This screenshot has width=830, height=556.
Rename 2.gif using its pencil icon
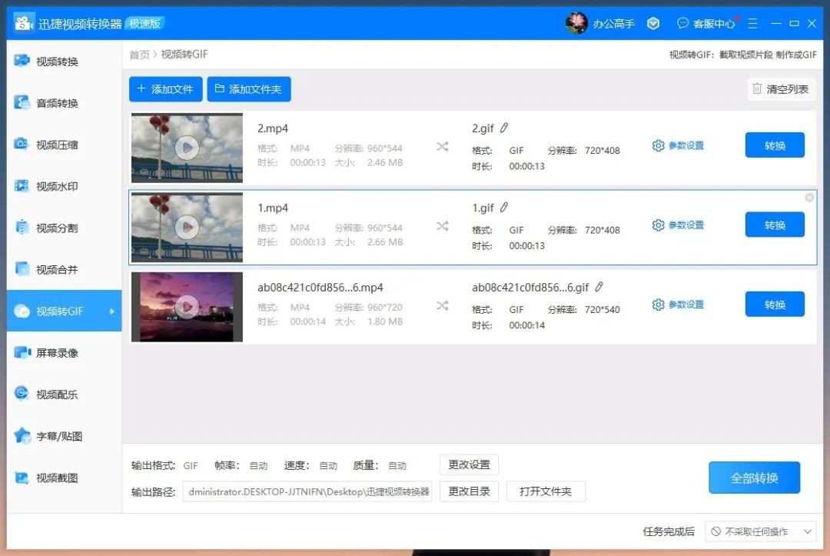point(504,128)
